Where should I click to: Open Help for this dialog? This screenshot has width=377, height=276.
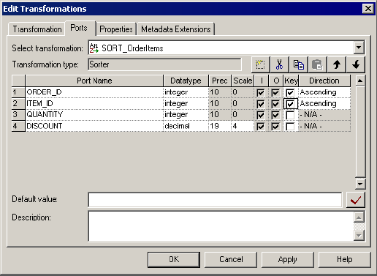pyautogui.click(x=345, y=259)
